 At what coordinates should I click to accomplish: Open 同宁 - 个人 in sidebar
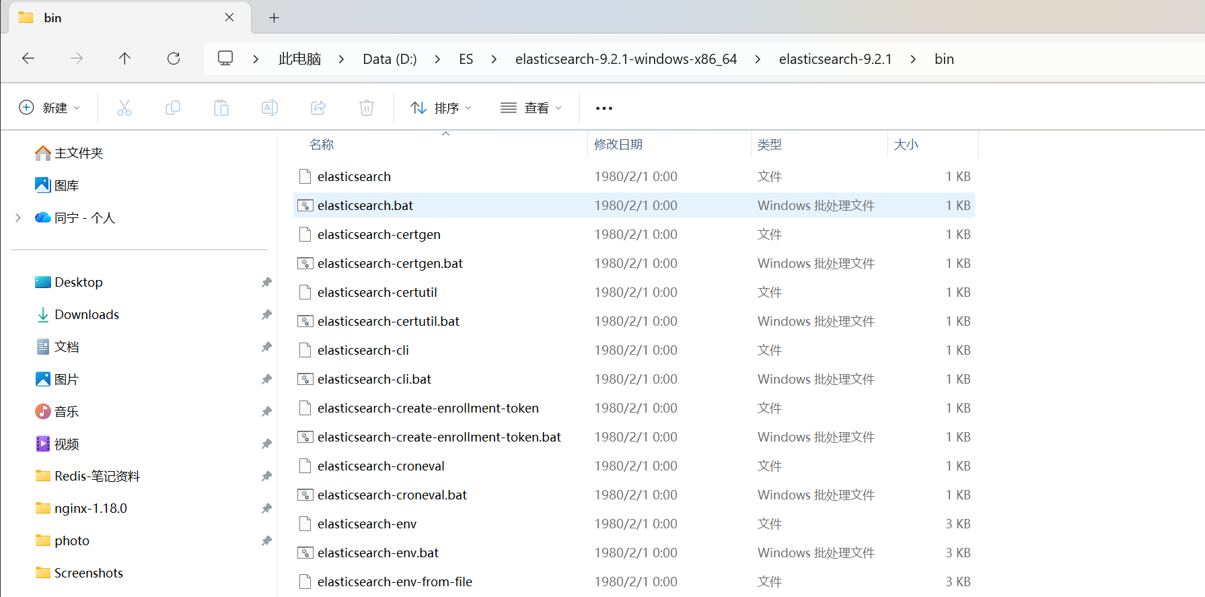(x=75, y=217)
